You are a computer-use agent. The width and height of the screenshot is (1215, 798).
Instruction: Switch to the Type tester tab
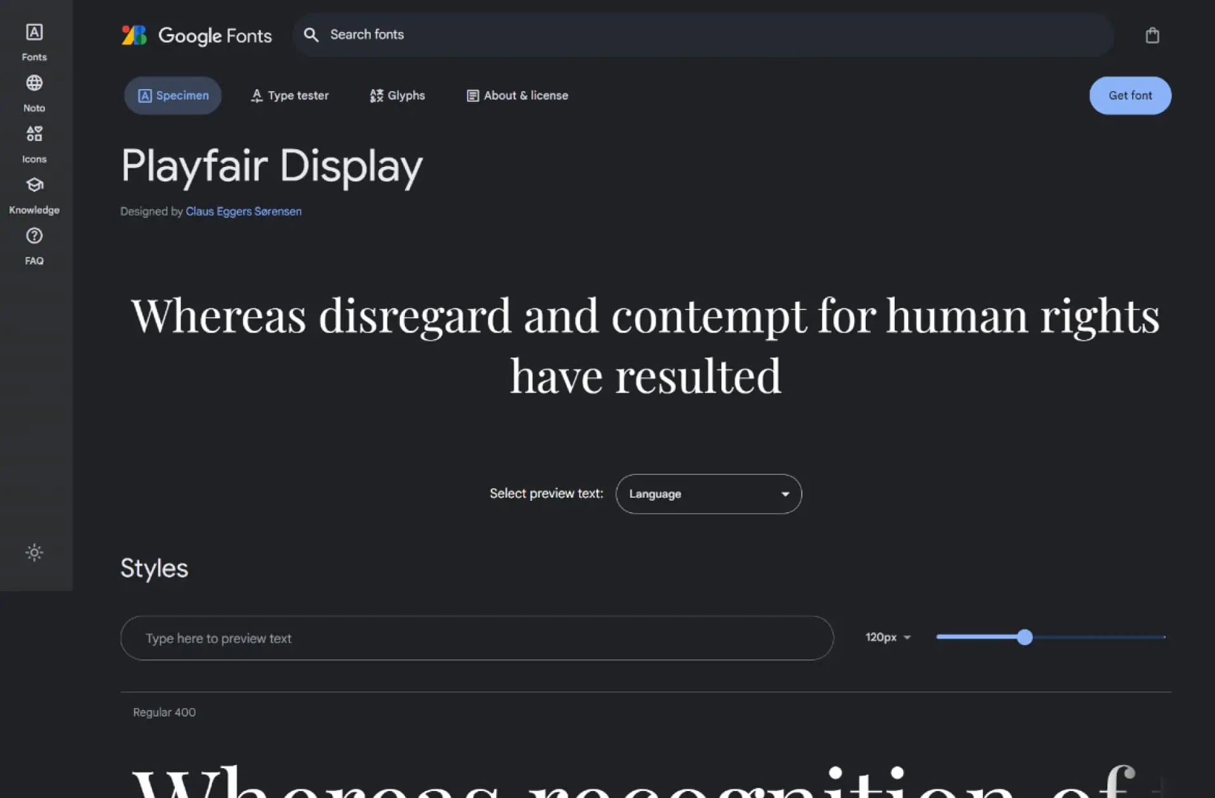click(289, 95)
